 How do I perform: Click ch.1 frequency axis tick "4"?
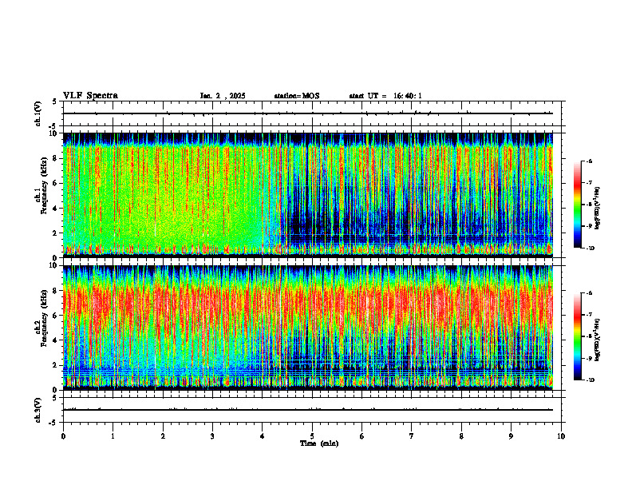(x=55, y=209)
